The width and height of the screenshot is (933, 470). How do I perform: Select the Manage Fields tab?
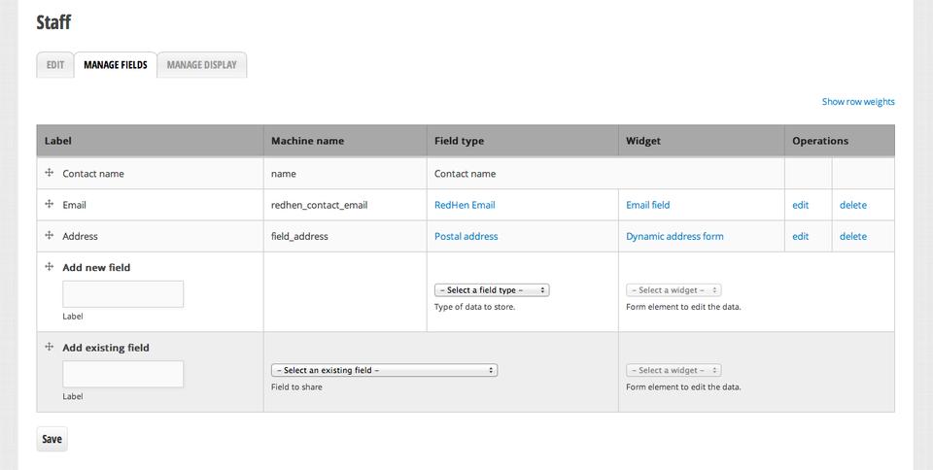(x=116, y=65)
